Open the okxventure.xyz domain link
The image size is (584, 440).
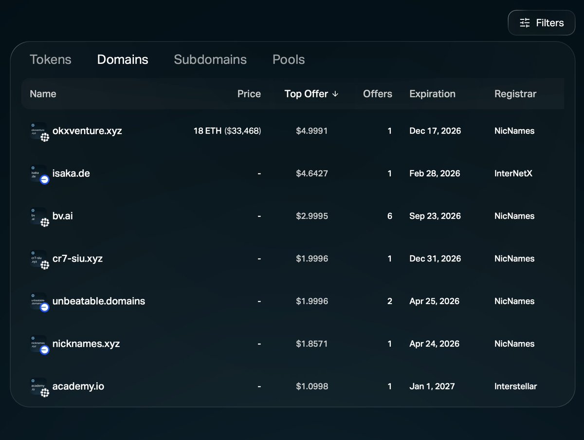click(x=87, y=131)
